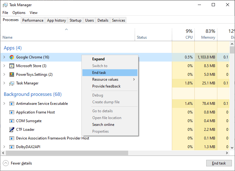Select the Background processes (68) heading
Screen dimensions: 235x171
tap(33, 94)
